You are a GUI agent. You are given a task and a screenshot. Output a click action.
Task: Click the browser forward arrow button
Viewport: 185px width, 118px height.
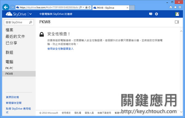[12, 7]
